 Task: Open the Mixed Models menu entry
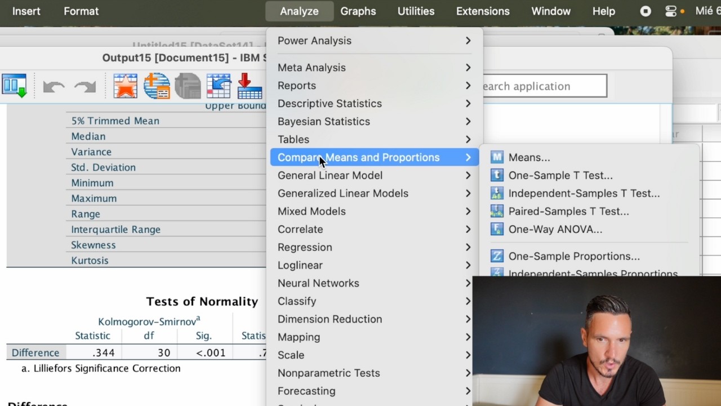pos(375,211)
